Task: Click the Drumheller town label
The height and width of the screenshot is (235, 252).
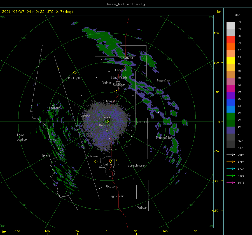Action: (164, 138)
